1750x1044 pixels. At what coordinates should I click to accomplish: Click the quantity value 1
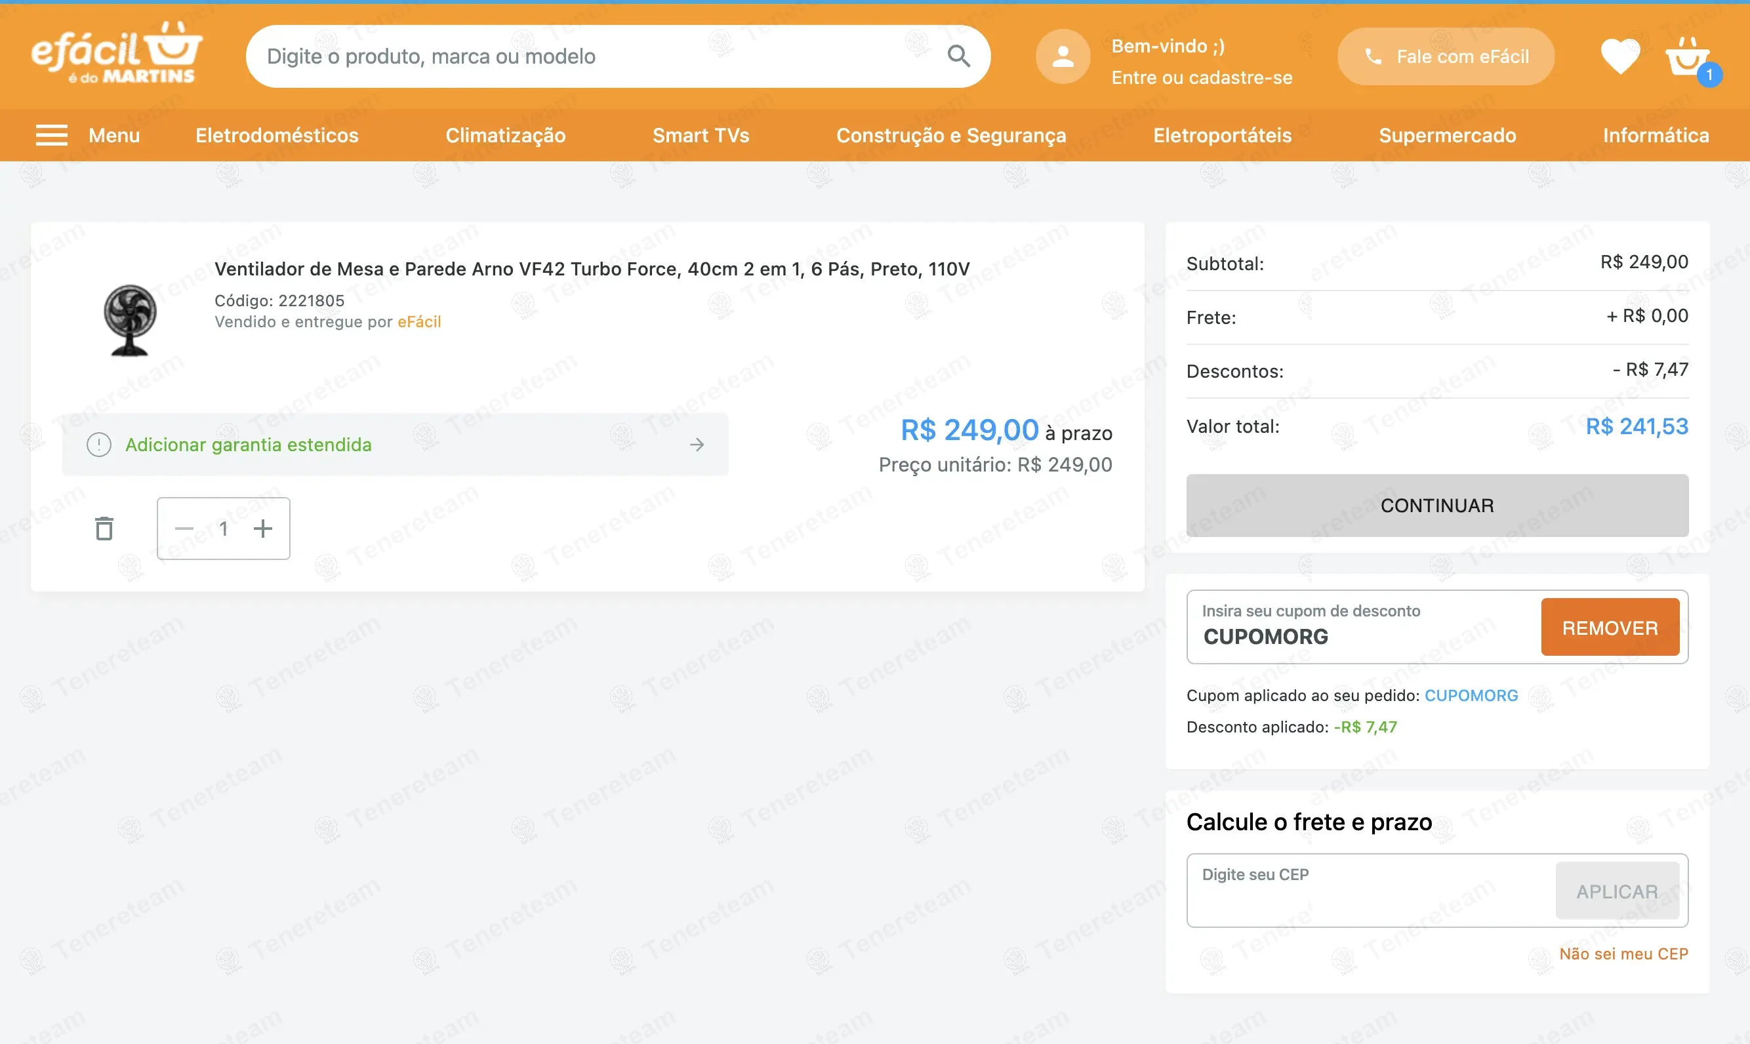223,529
